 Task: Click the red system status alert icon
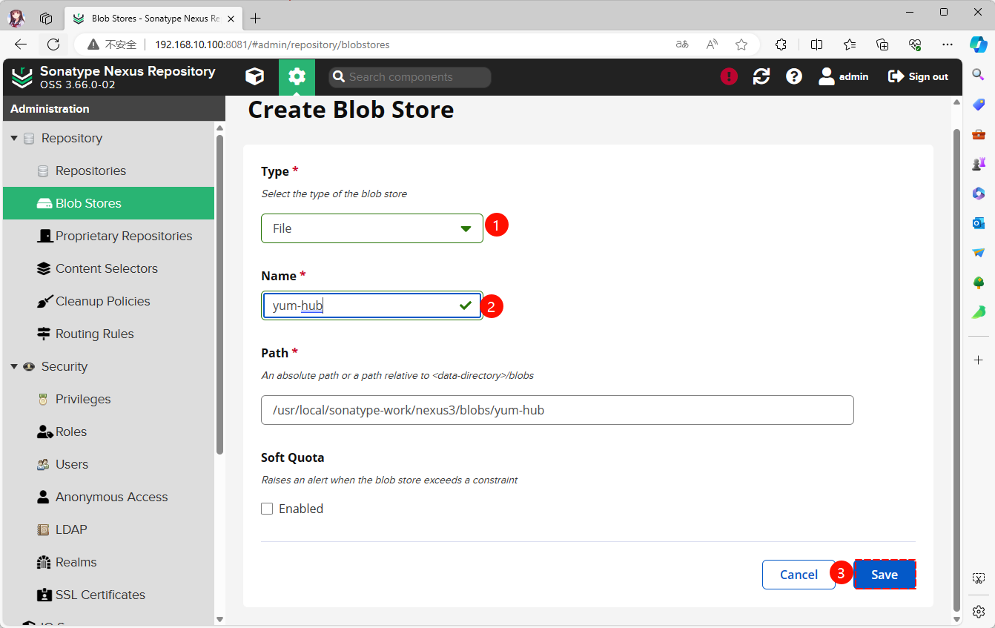pos(729,76)
